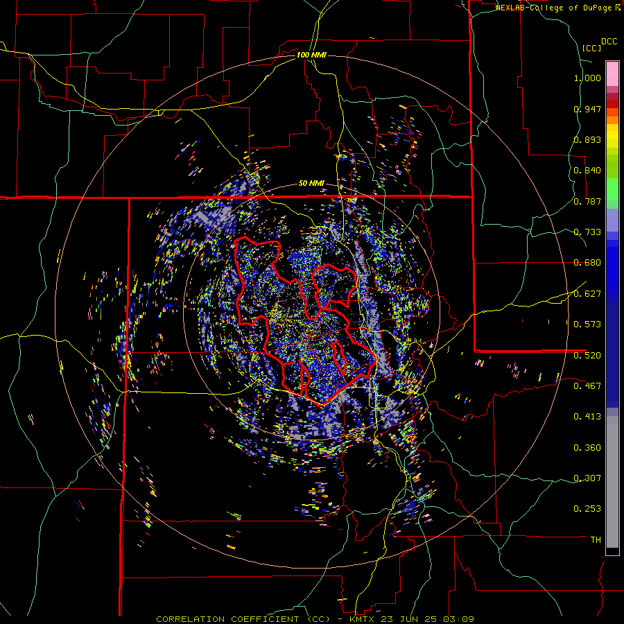This screenshot has height=624, width=624.
Task: Click the 0.307 legend value
Action: (587, 478)
